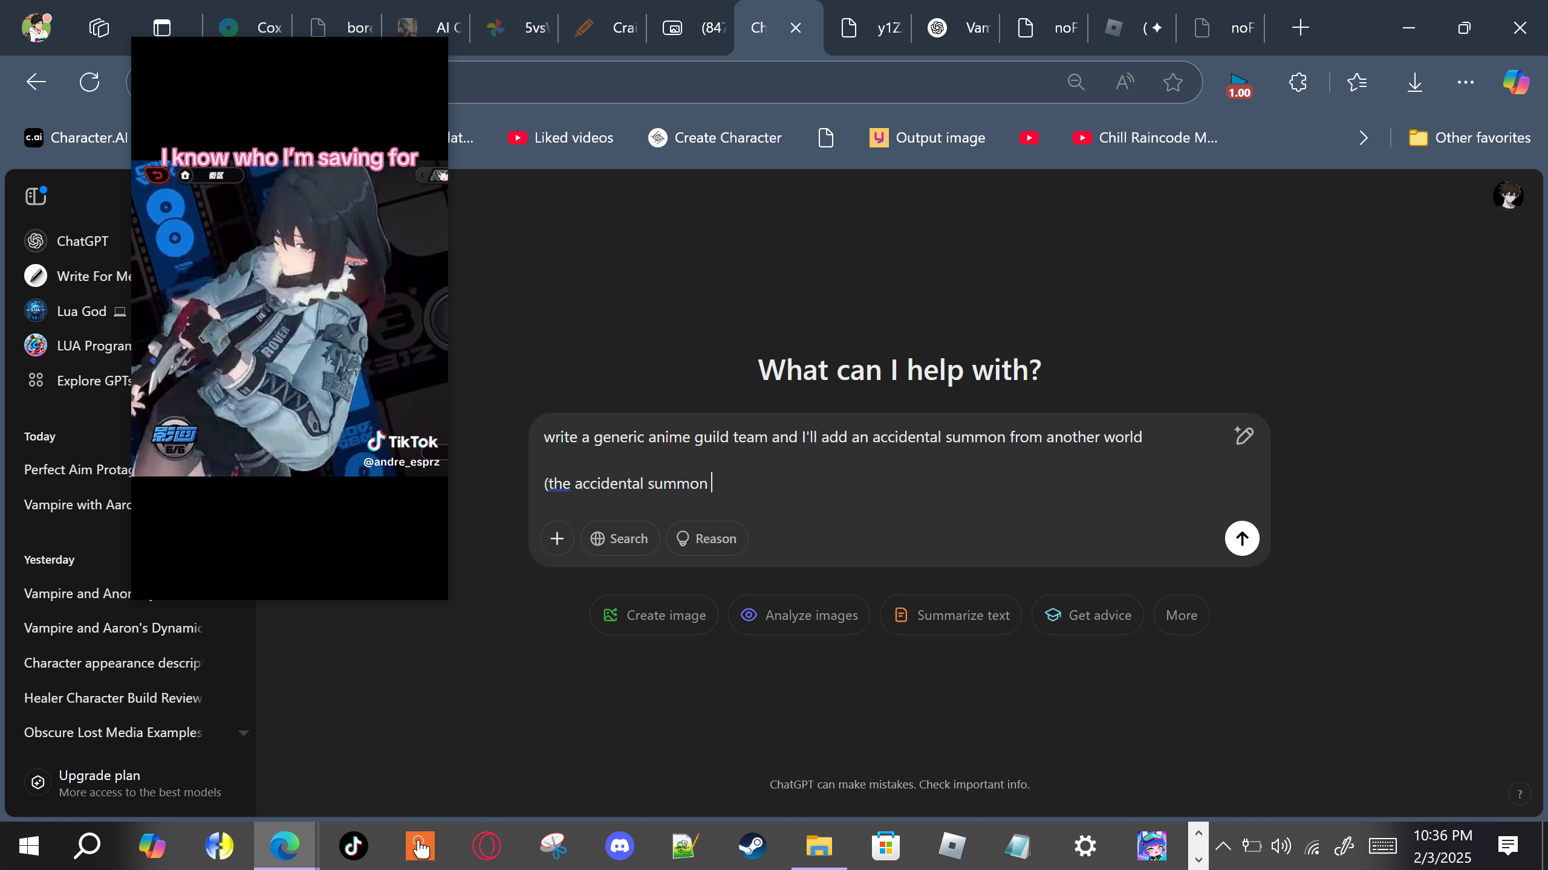Add this page to favorites with the star
This screenshot has height=870, width=1548.
tap(1173, 82)
